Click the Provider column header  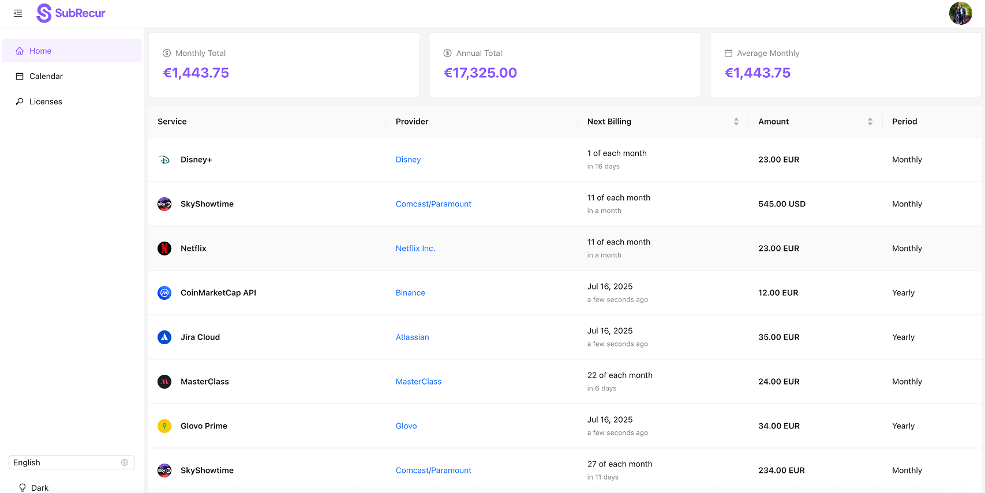pos(412,122)
